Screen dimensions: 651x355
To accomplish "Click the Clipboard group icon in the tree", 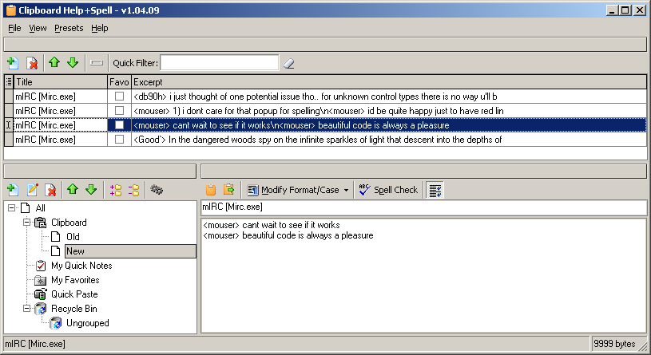I will tap(40, 223).
